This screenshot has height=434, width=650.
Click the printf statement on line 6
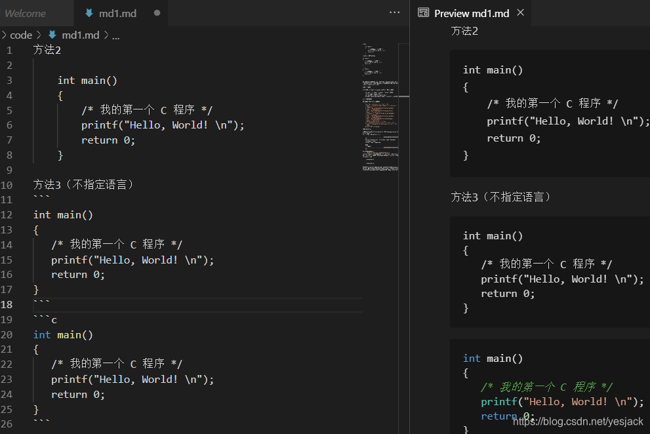163,125
